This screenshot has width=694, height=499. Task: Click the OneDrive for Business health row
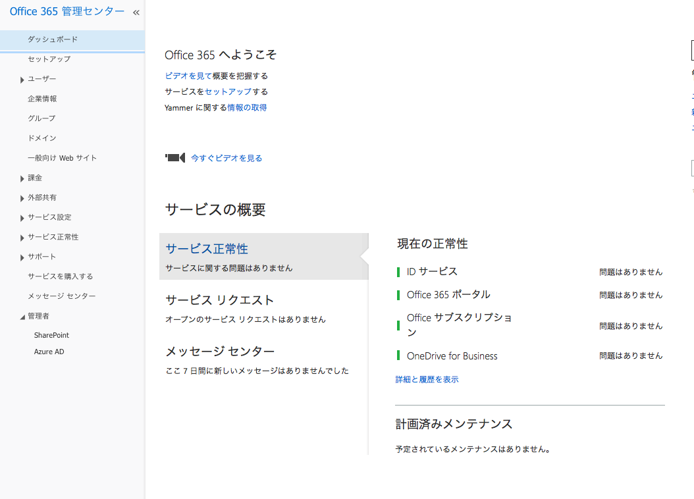tap(530, 355)
